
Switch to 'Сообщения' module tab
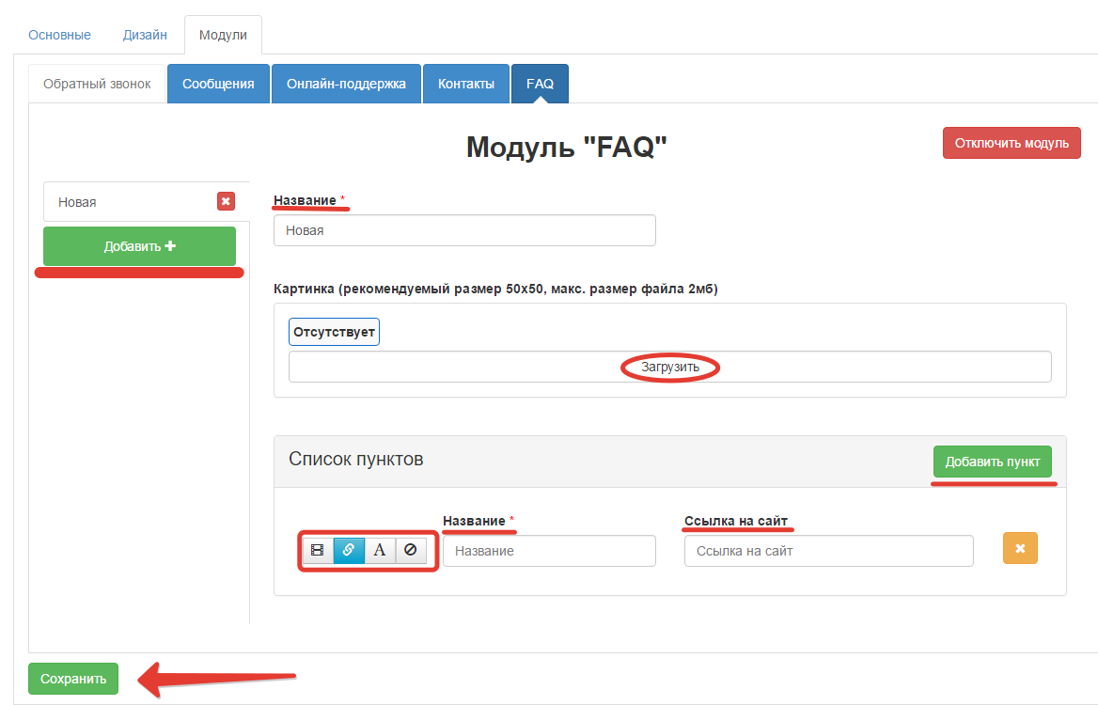point(218,84)
